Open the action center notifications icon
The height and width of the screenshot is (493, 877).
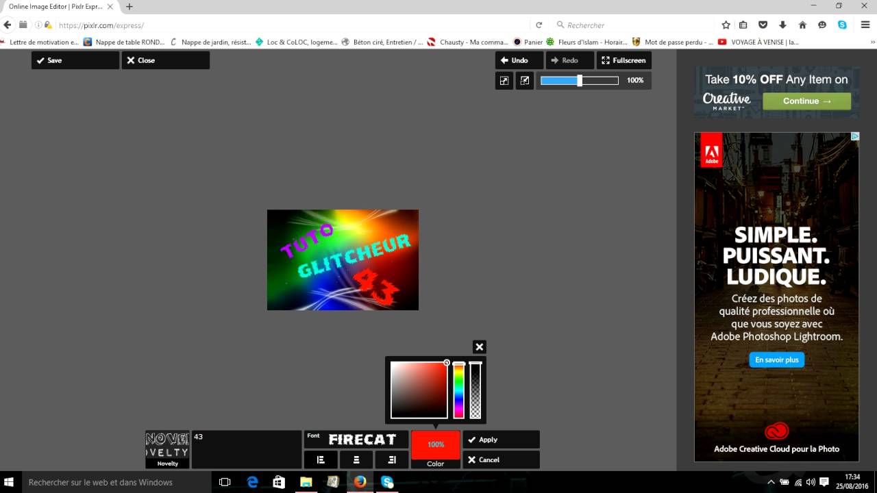point(824,482)
